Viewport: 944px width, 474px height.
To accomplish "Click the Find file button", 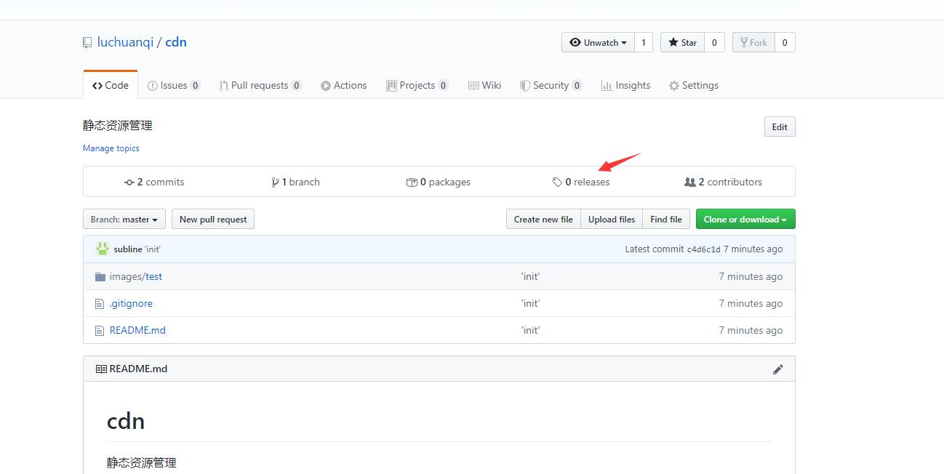I will coord(666,219).
